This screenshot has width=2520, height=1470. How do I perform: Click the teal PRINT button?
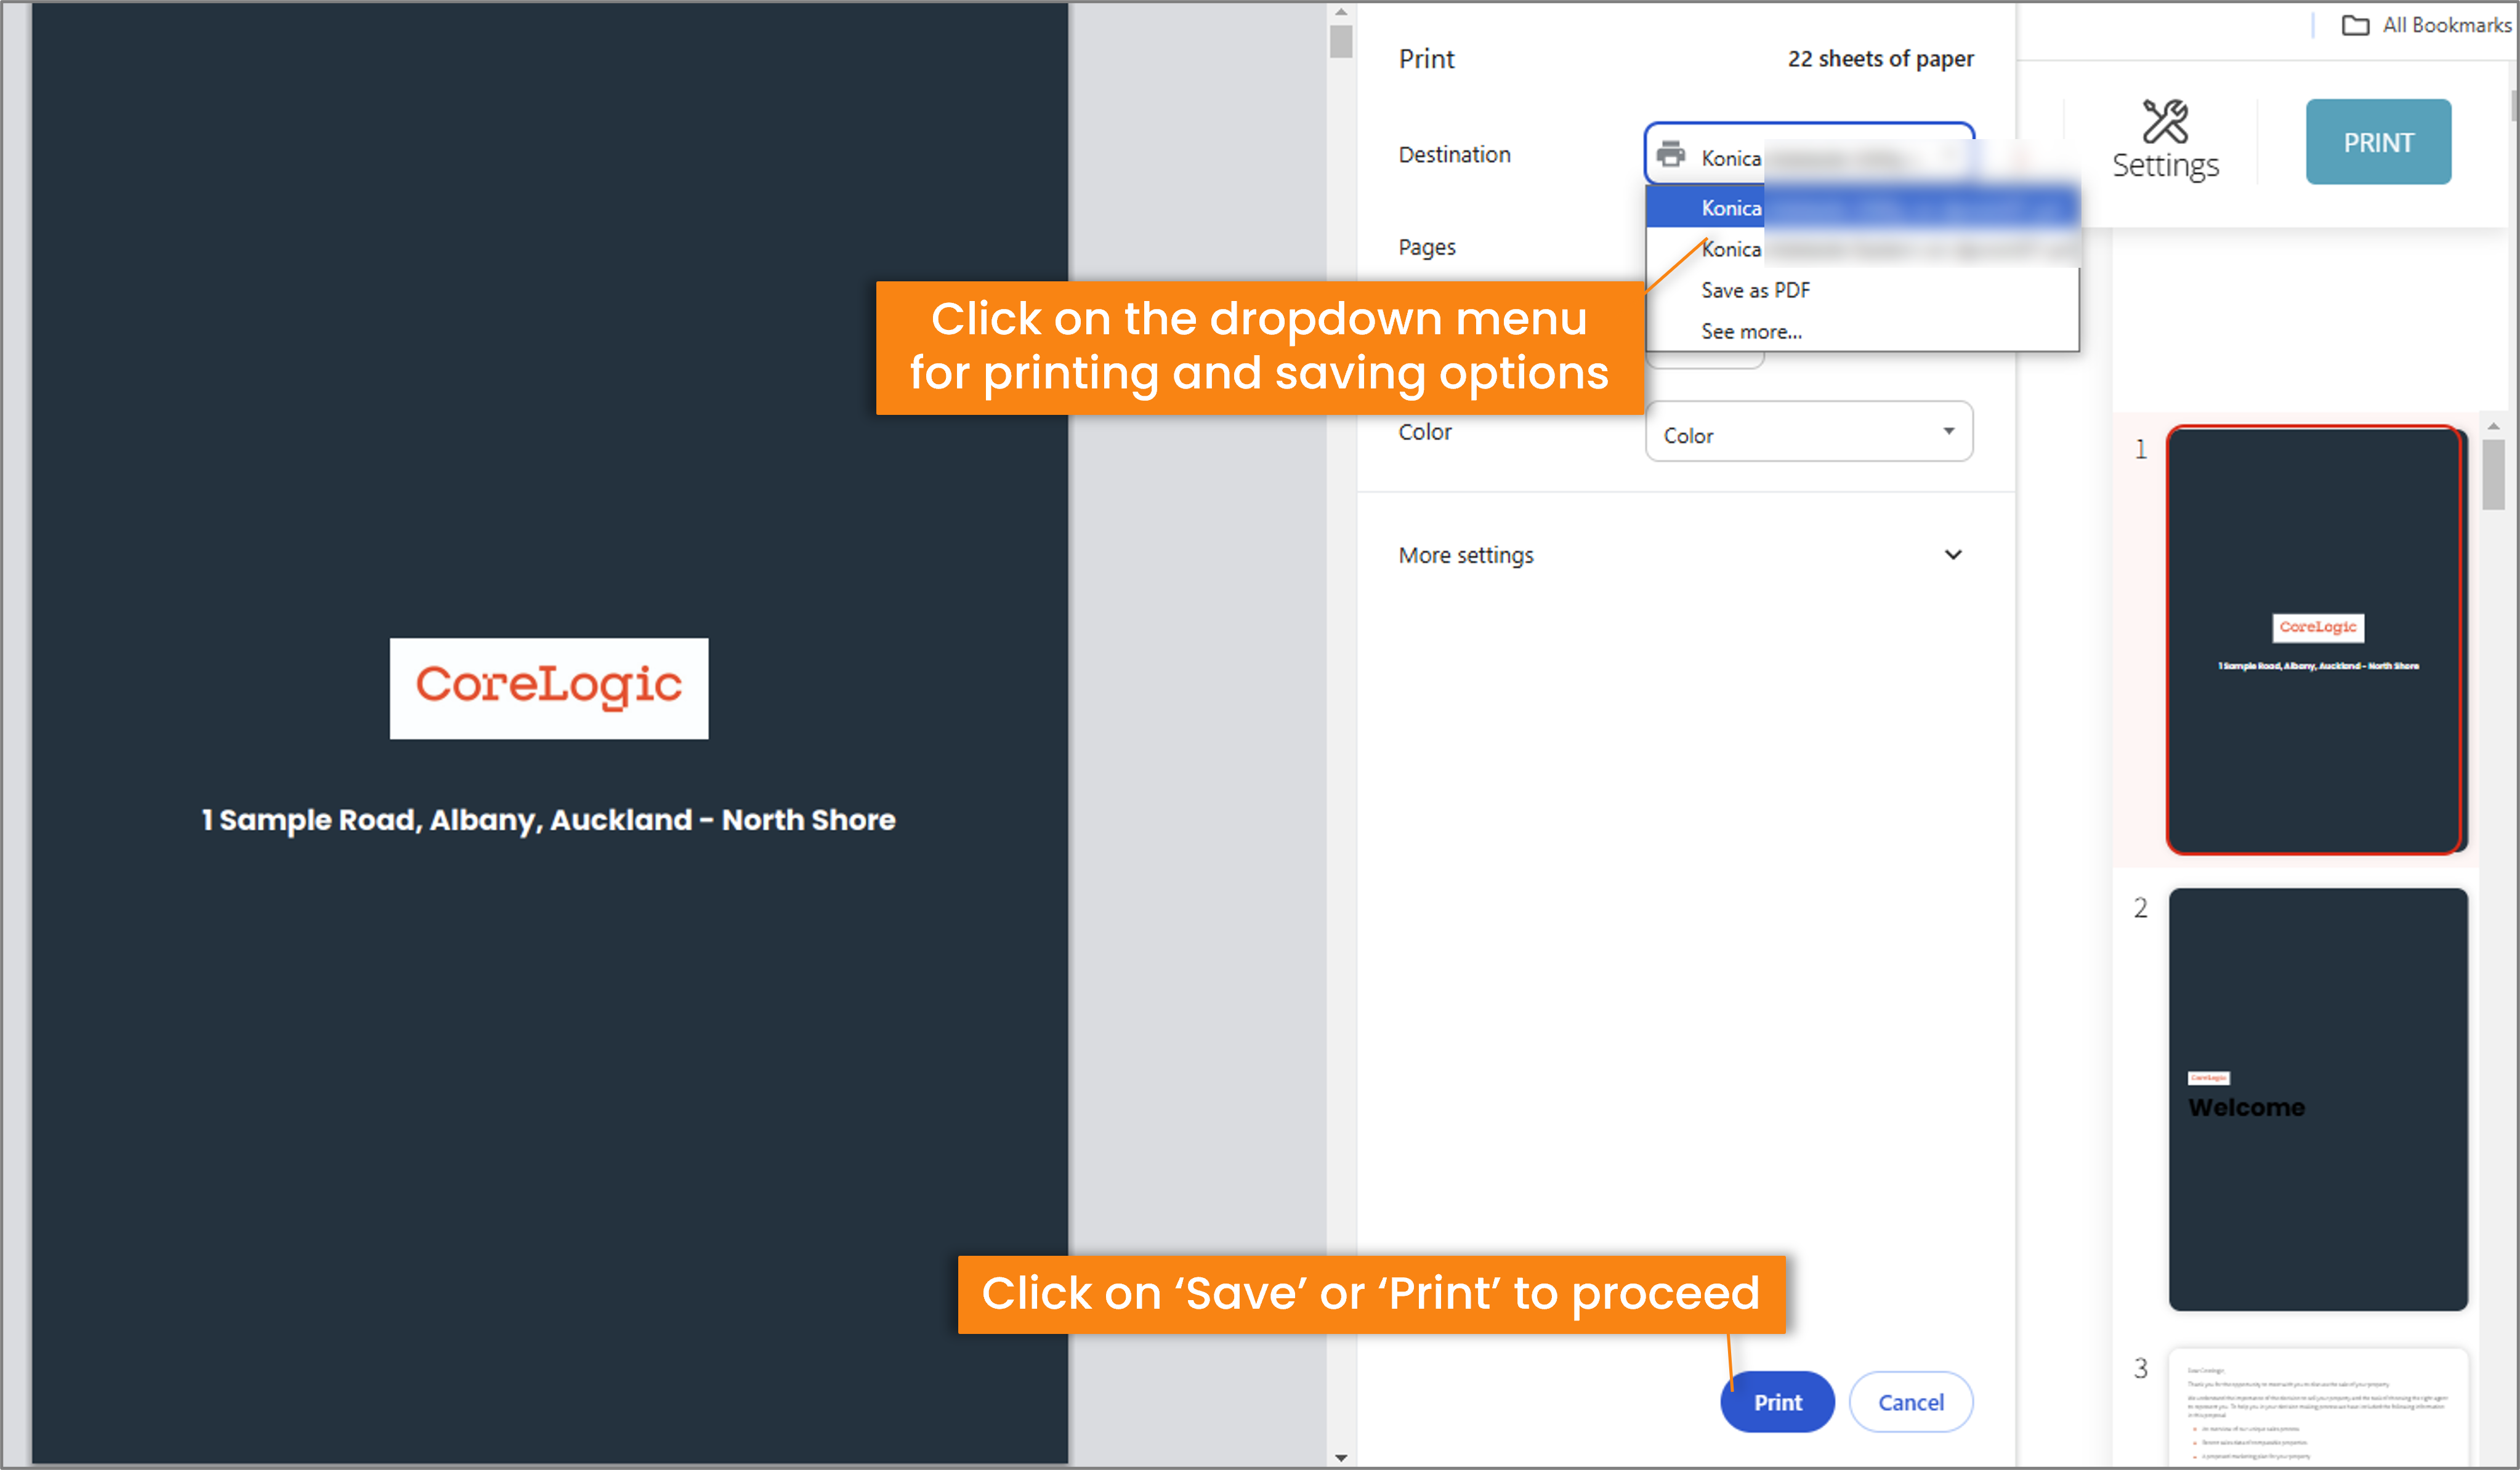pyautogui.click(x=2378, y=142)
